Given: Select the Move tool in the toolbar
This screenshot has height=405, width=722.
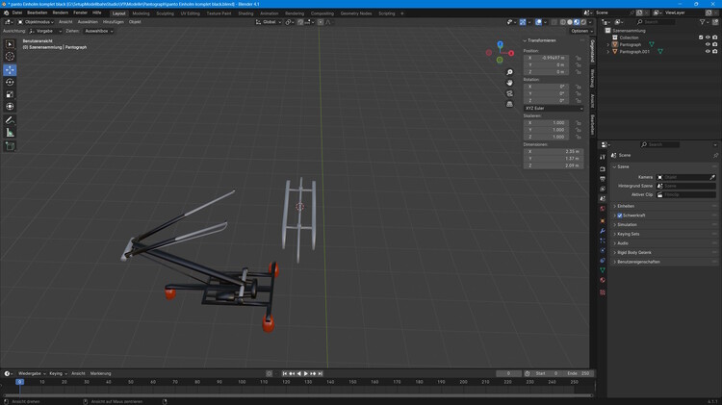Looking at the screenshot, I should pyautogui.click(x=10, y=70).
